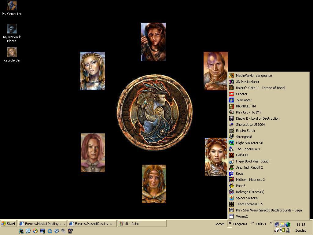Image resolution: width=313 pixels, height=235 pixels.
Task: Click the Utilitys toolbar label
Action: [x=261, y=224]
